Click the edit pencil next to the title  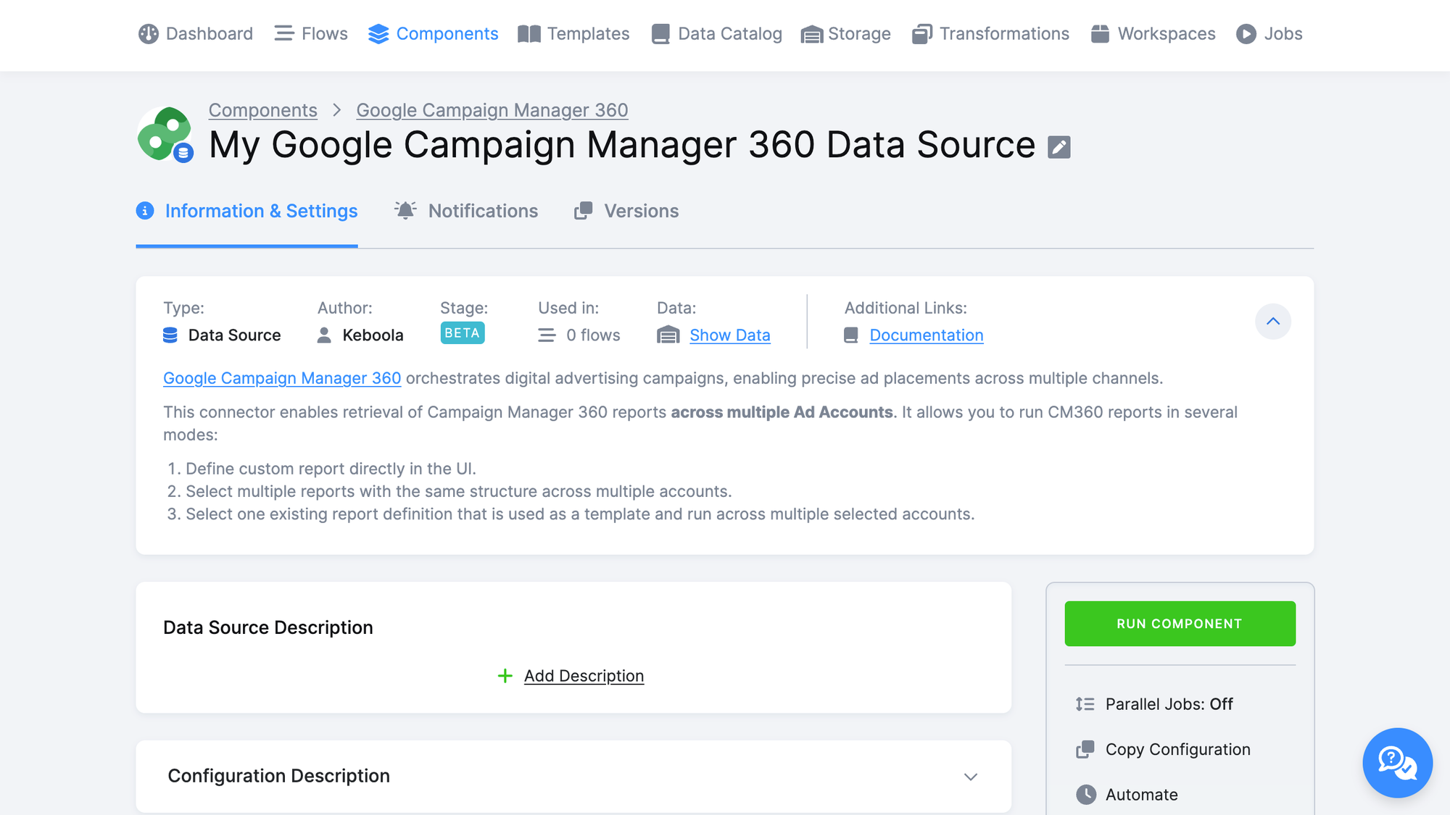click(x=1060, y=146)
